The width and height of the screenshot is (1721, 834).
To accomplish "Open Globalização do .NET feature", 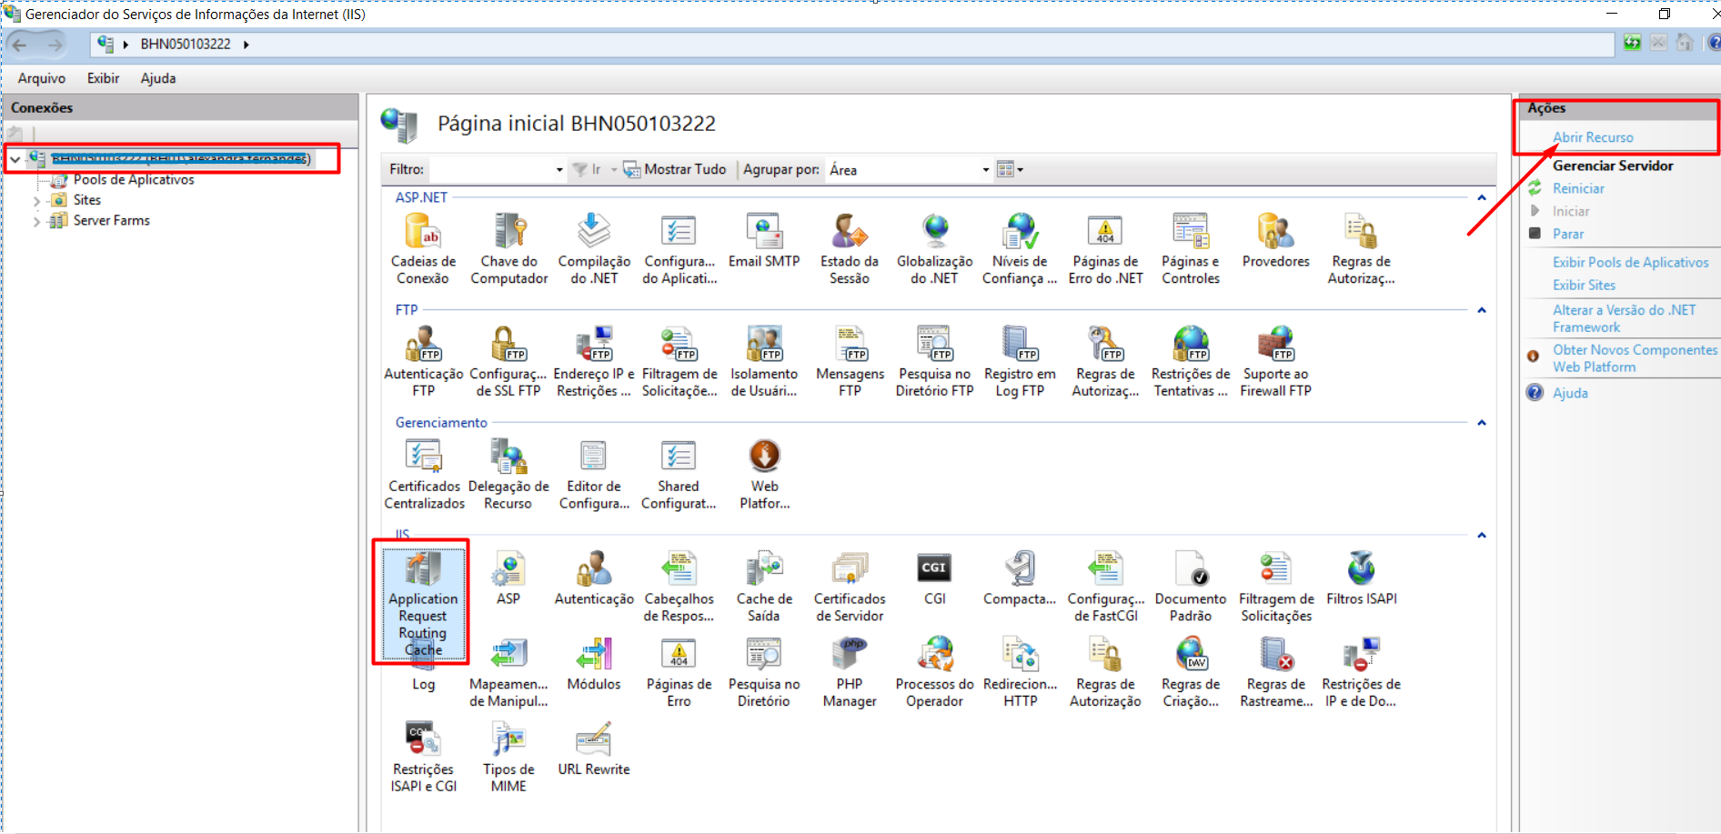I will (934, 249).
